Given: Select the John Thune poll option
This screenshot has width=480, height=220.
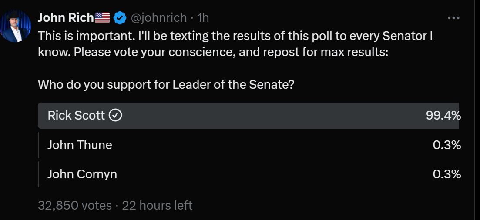Looking at the screenshot, I should coord(80,145).
